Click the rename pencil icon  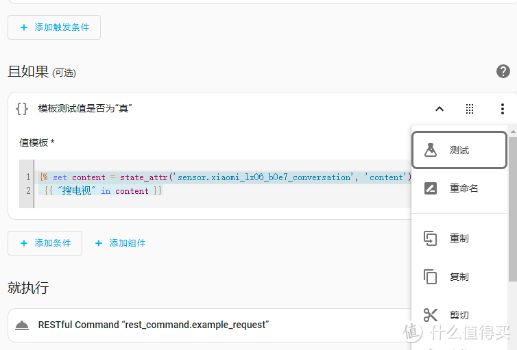pos(431,188)
